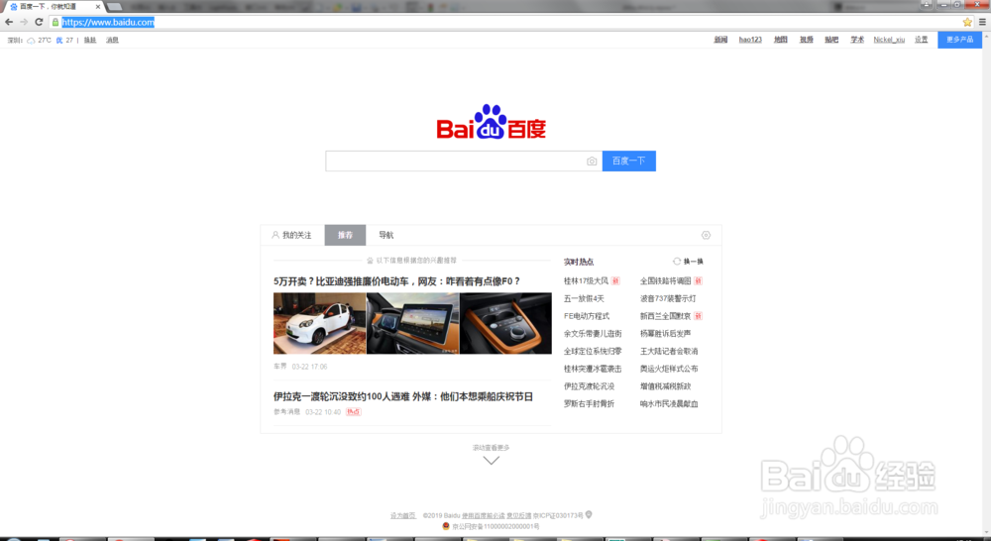Click the 车界 source label
991x541 pixels.
(280, 366)
